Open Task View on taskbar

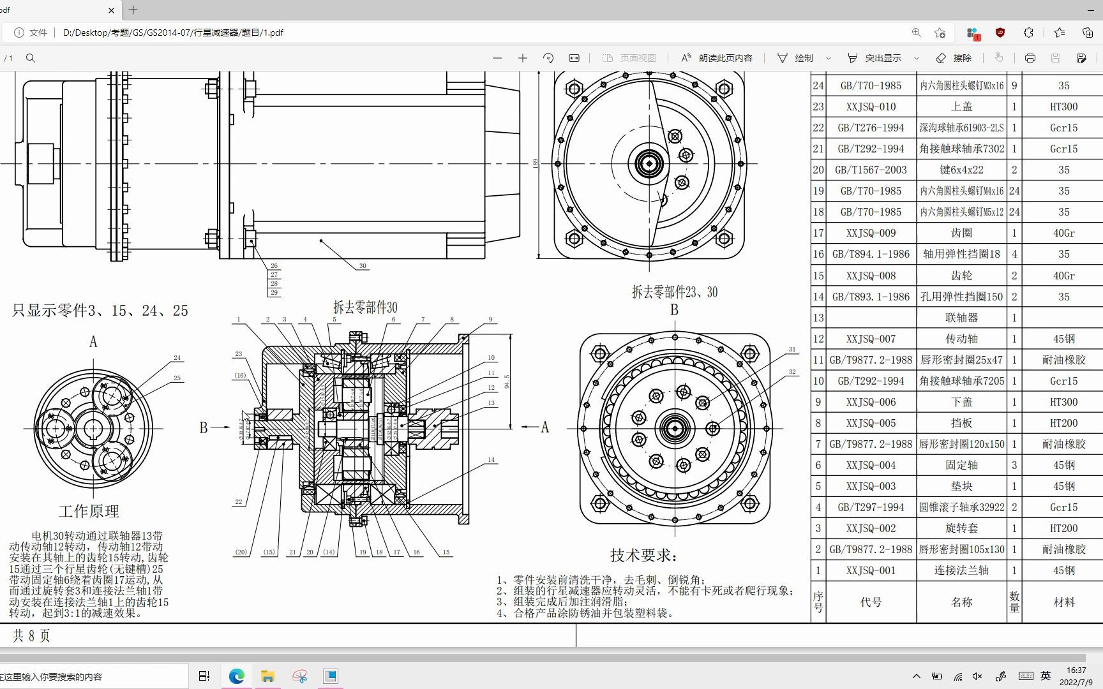pos(204,676)
